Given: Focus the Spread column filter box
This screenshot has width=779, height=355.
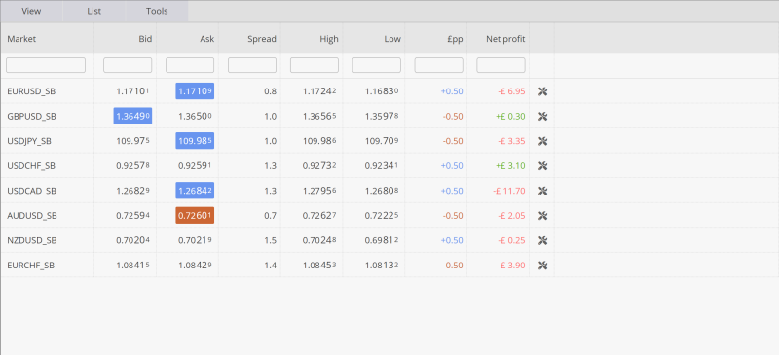Looking at the screenshot, I should (252, 65).
